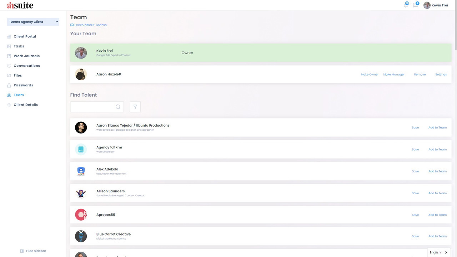Make Aaron Hazelett a manager
The width and height of the screenshot is (457, 257).
(x=394, y=75)
